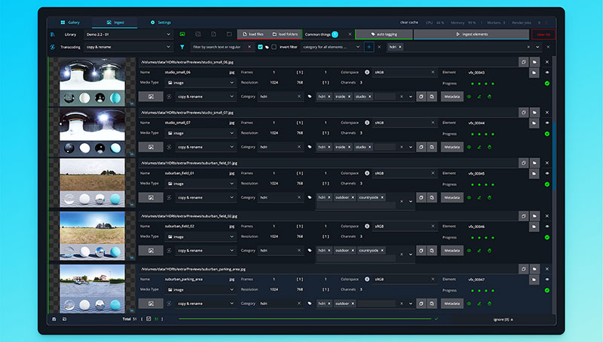Click the green bug icon in suburban_field_01 row
The width and height of the screenshot is (603, 342).
click(489, 197)
